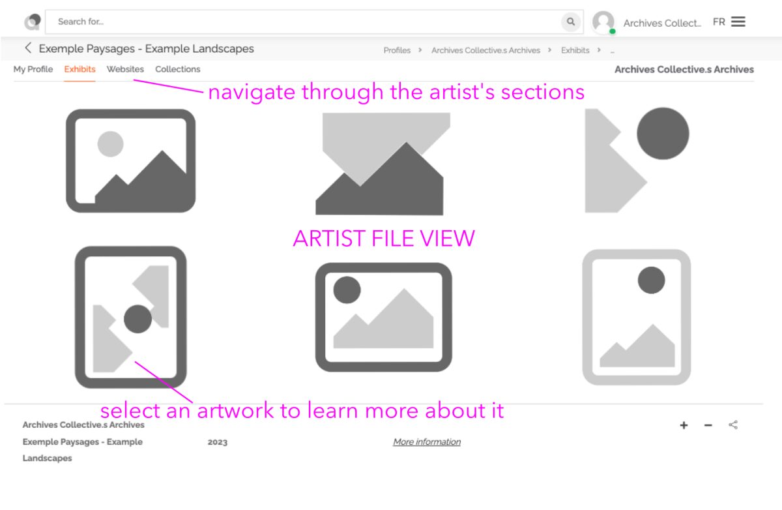Click the user avatar icon
This screenshot has width=782, height=510.
pyautogui.click(x=603, y=22)
